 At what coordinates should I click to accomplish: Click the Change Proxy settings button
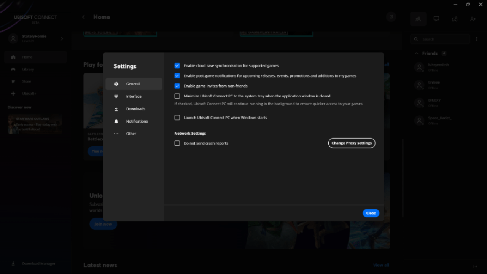(352, 143)
